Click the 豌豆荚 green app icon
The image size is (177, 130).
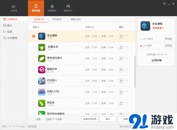point(42,103)
